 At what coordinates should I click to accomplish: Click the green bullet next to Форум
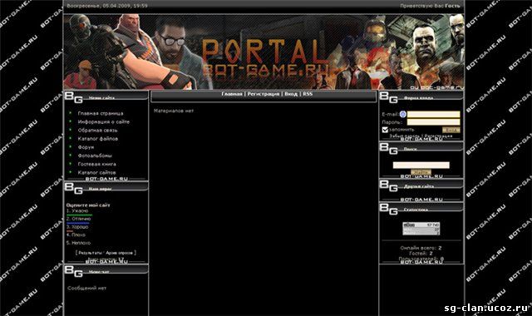[x=71, y=146]
